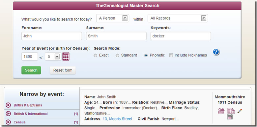Open the A Person dropdown
Image resolution: width=257 pixels, height=127 pixels.
point(113,18)
